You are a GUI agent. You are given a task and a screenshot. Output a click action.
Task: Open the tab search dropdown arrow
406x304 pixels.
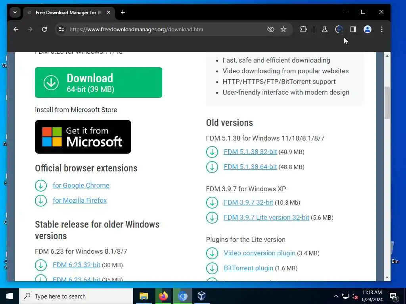15,12
